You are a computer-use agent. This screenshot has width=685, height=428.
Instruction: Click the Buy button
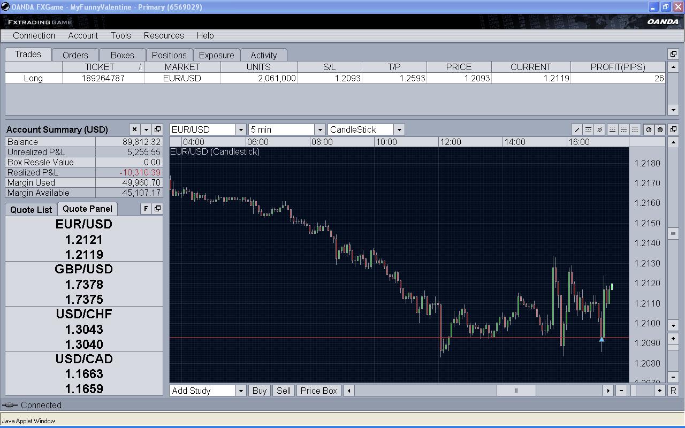[x=260, y=391]
